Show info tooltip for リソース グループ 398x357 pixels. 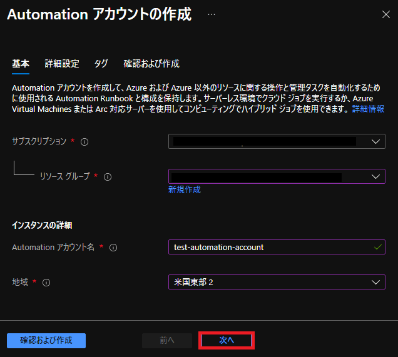click(108, 177)
